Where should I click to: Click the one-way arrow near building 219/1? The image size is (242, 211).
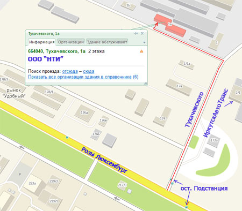117,198
